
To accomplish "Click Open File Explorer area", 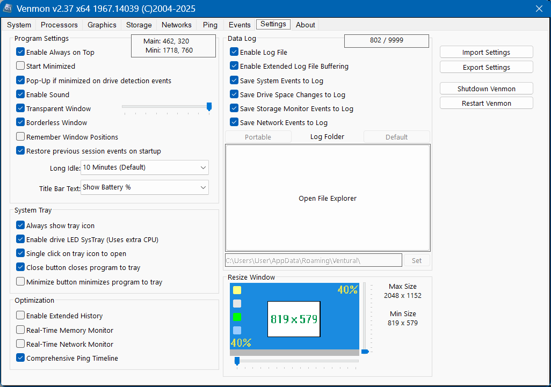I will (x=328, y=198).
